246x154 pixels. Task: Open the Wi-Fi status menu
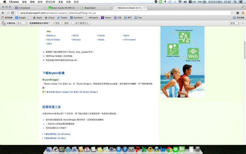click(x=180, y=2)
